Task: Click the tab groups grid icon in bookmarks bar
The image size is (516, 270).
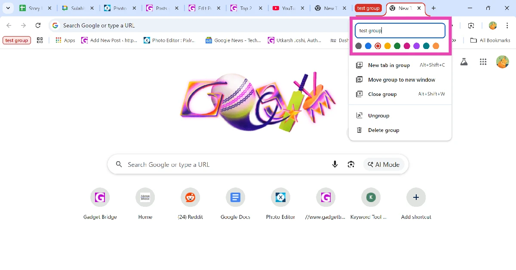Action: (40, 40)
